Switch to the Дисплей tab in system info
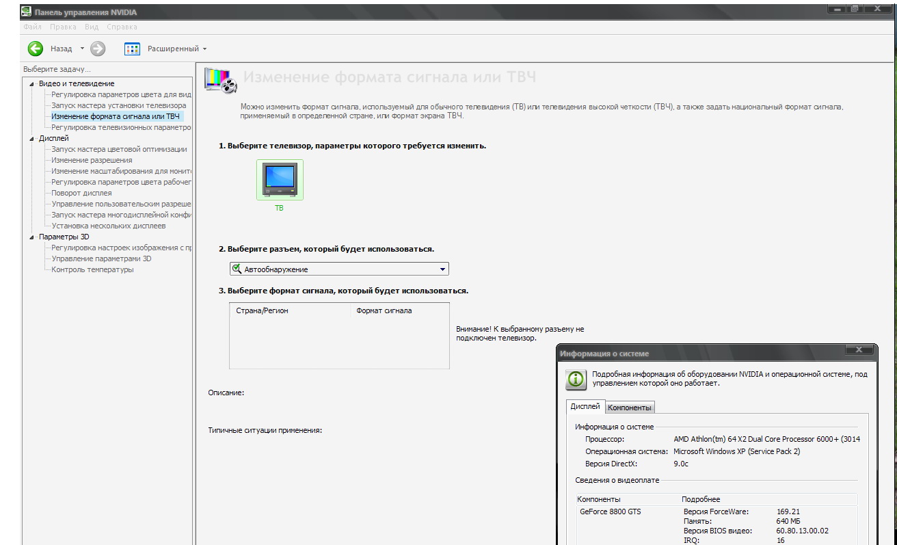 (x=585, y=406)
